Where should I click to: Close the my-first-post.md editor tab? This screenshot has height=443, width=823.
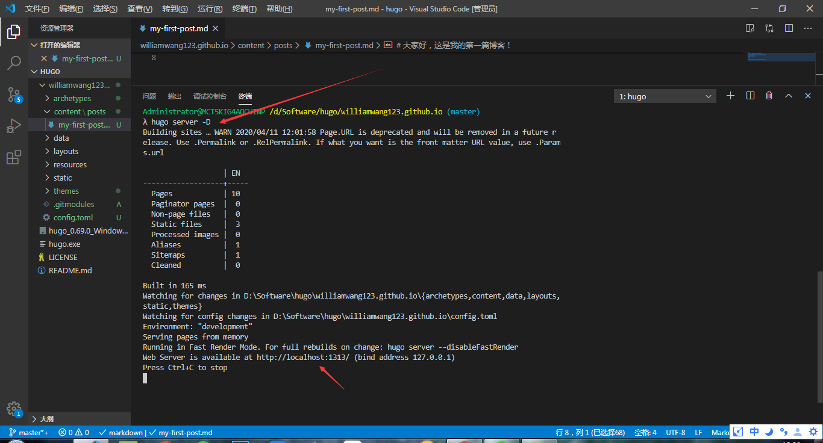click(216, 28)
